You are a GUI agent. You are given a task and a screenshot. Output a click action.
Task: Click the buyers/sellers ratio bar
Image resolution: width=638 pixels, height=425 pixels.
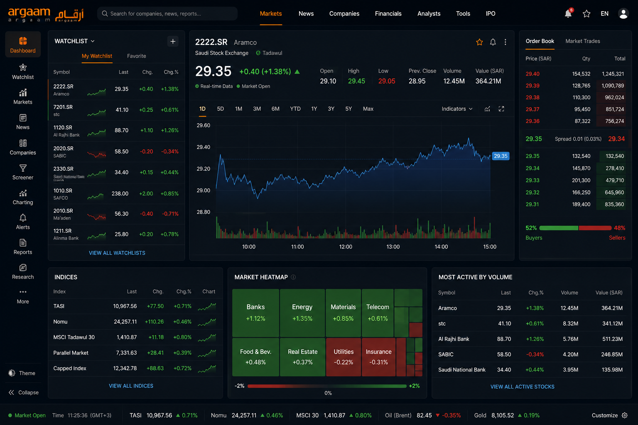(x=575, y=228)
